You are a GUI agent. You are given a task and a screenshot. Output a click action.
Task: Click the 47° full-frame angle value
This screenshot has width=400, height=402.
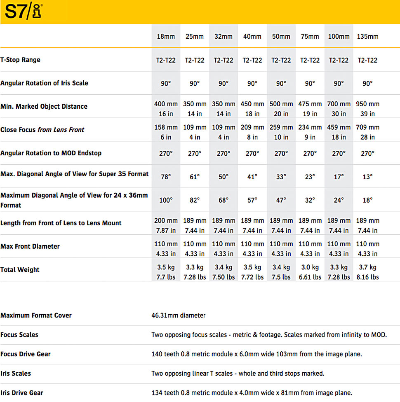[x=281, y=200]
